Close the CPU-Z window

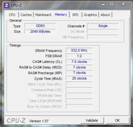[x=123, y=4]
